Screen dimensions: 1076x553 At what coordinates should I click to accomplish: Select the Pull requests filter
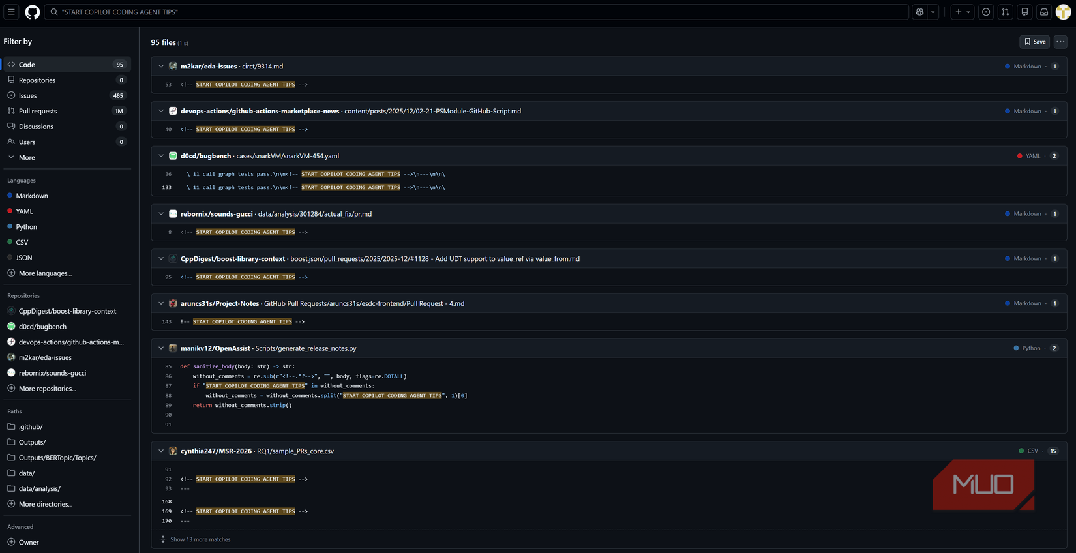67,111
